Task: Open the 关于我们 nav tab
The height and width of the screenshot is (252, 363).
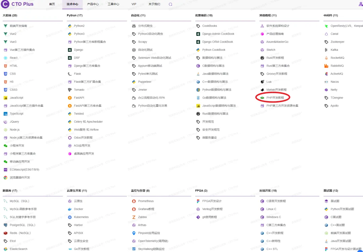Action: point(154,4)
